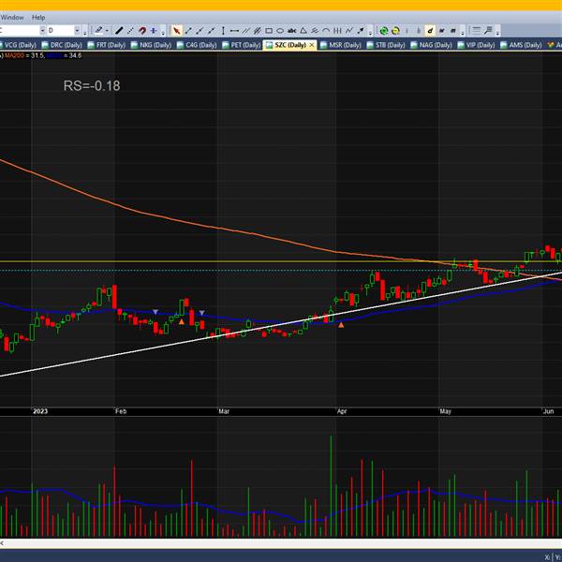Screen dimensions: 562x562
Task: Open the pen color dropdown arrow
Action: click(x=107, y=31)
